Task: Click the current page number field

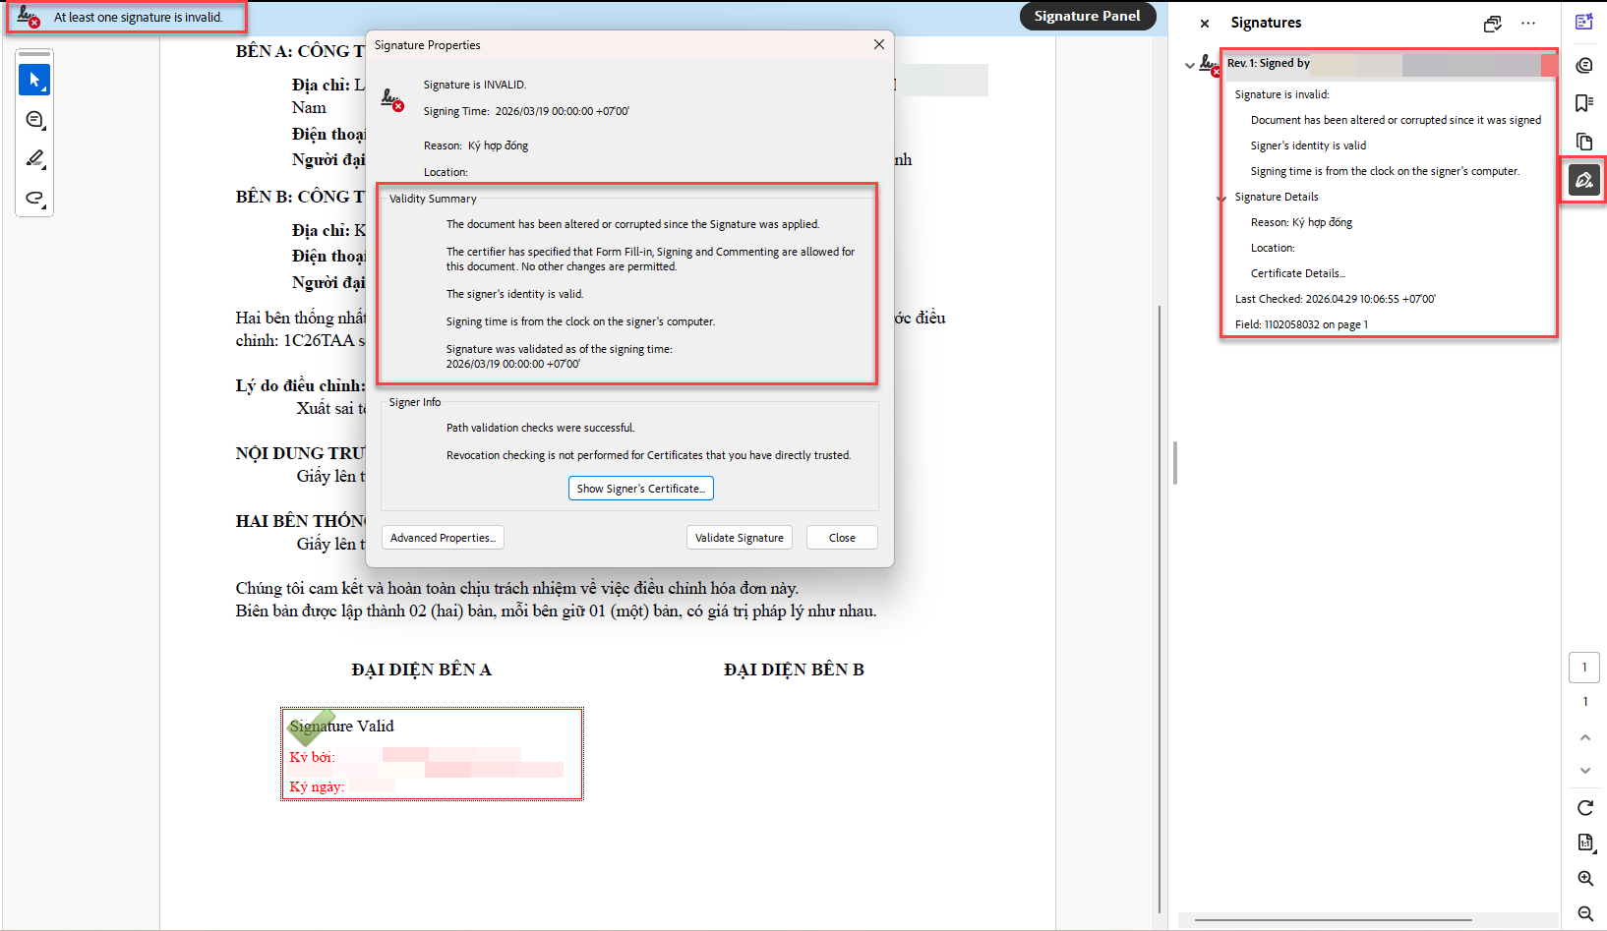Action: tap(1583, 668)
